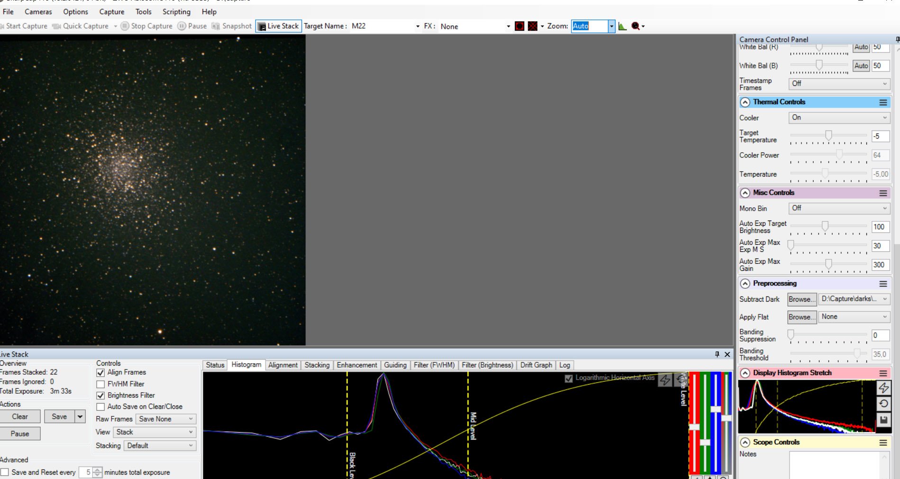Click the red square selection area icon

pos(520,26)
